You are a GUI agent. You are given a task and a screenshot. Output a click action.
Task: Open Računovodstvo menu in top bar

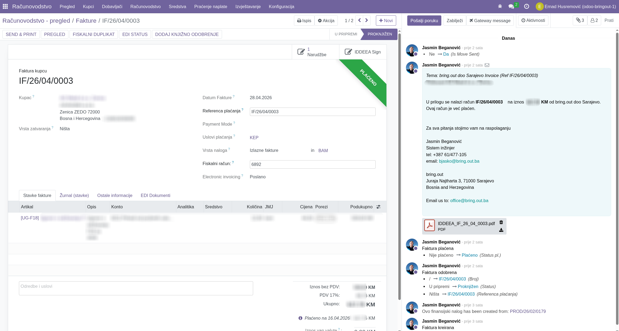pos(145,6)
